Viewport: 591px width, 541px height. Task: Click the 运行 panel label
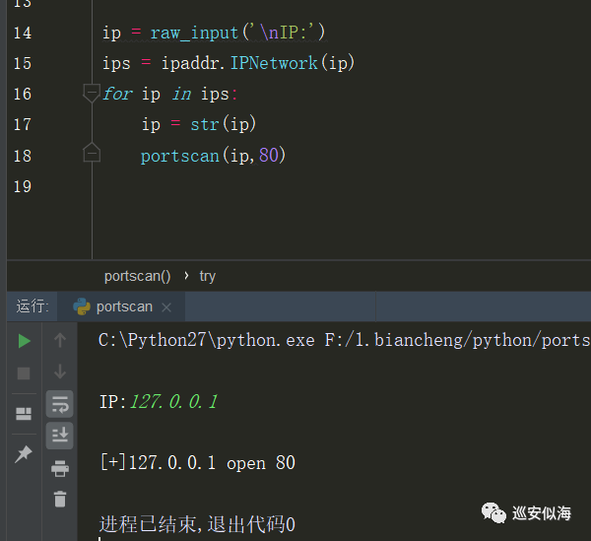[33, 306]
